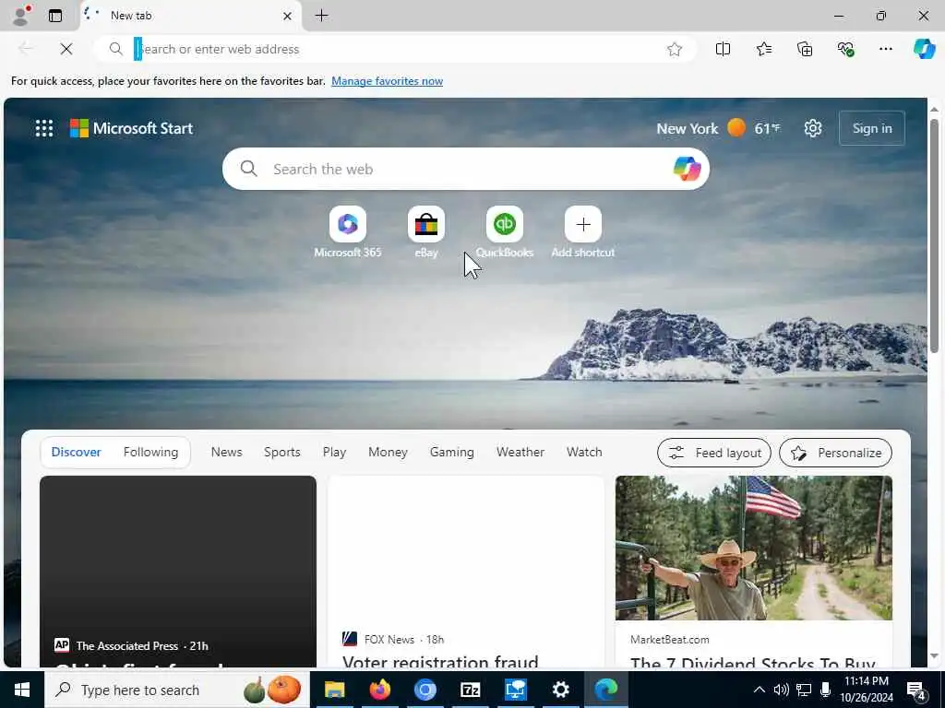
Task: Open the Play tab
Action: 334,452
